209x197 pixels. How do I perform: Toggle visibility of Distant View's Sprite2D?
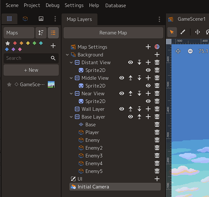148,70
